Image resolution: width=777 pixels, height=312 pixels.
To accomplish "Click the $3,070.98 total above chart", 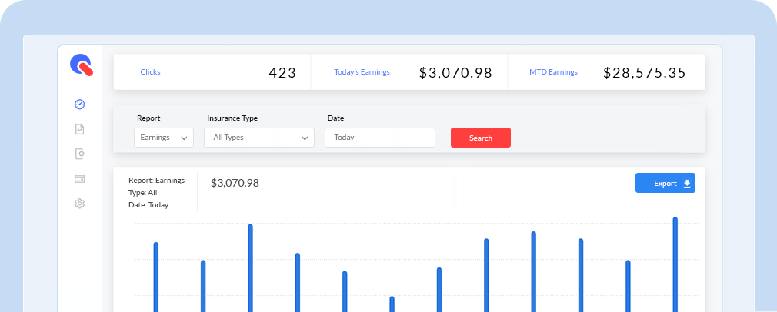I will (x=235, y=183).
